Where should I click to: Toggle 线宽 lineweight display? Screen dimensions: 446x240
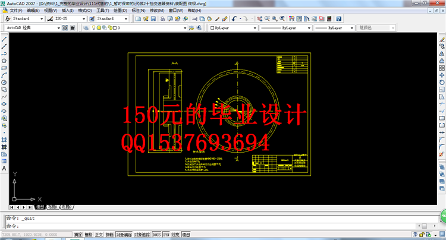coord(175,235)
